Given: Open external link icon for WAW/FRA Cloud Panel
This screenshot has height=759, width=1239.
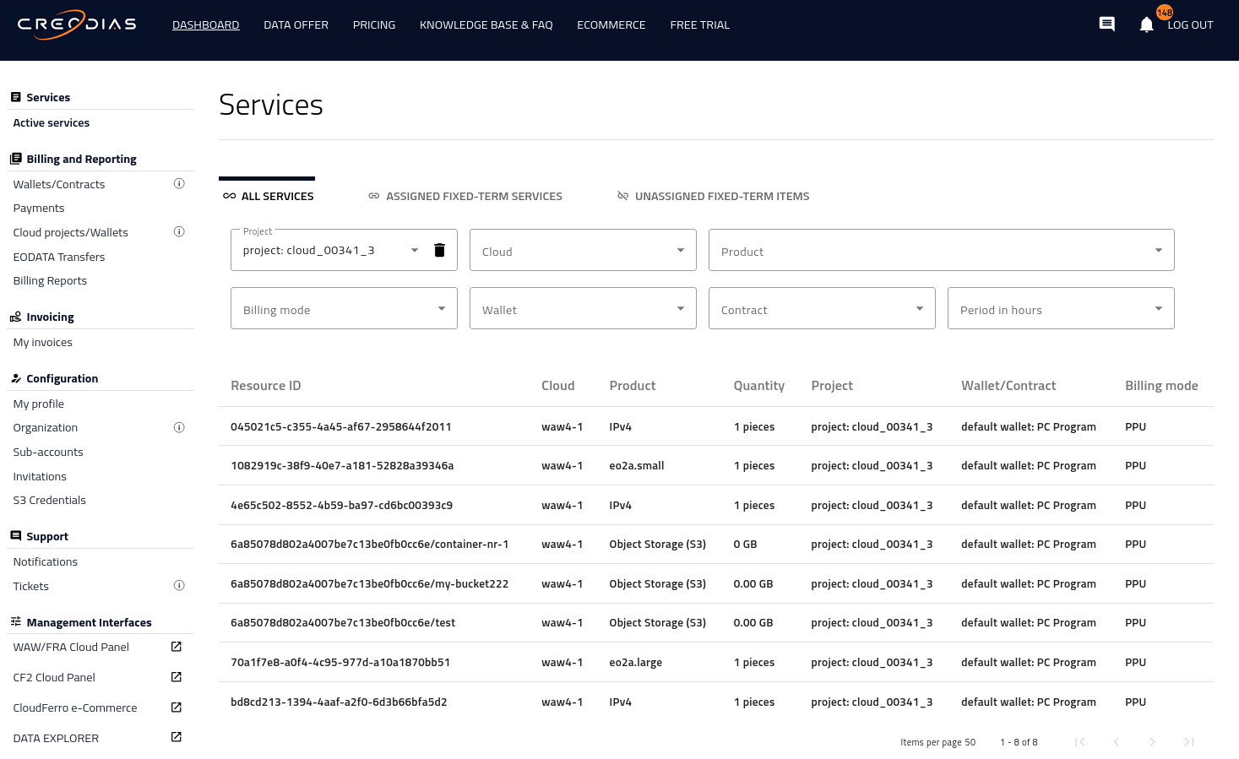Looking at the screenshot, I should click(x=177, y=647).
